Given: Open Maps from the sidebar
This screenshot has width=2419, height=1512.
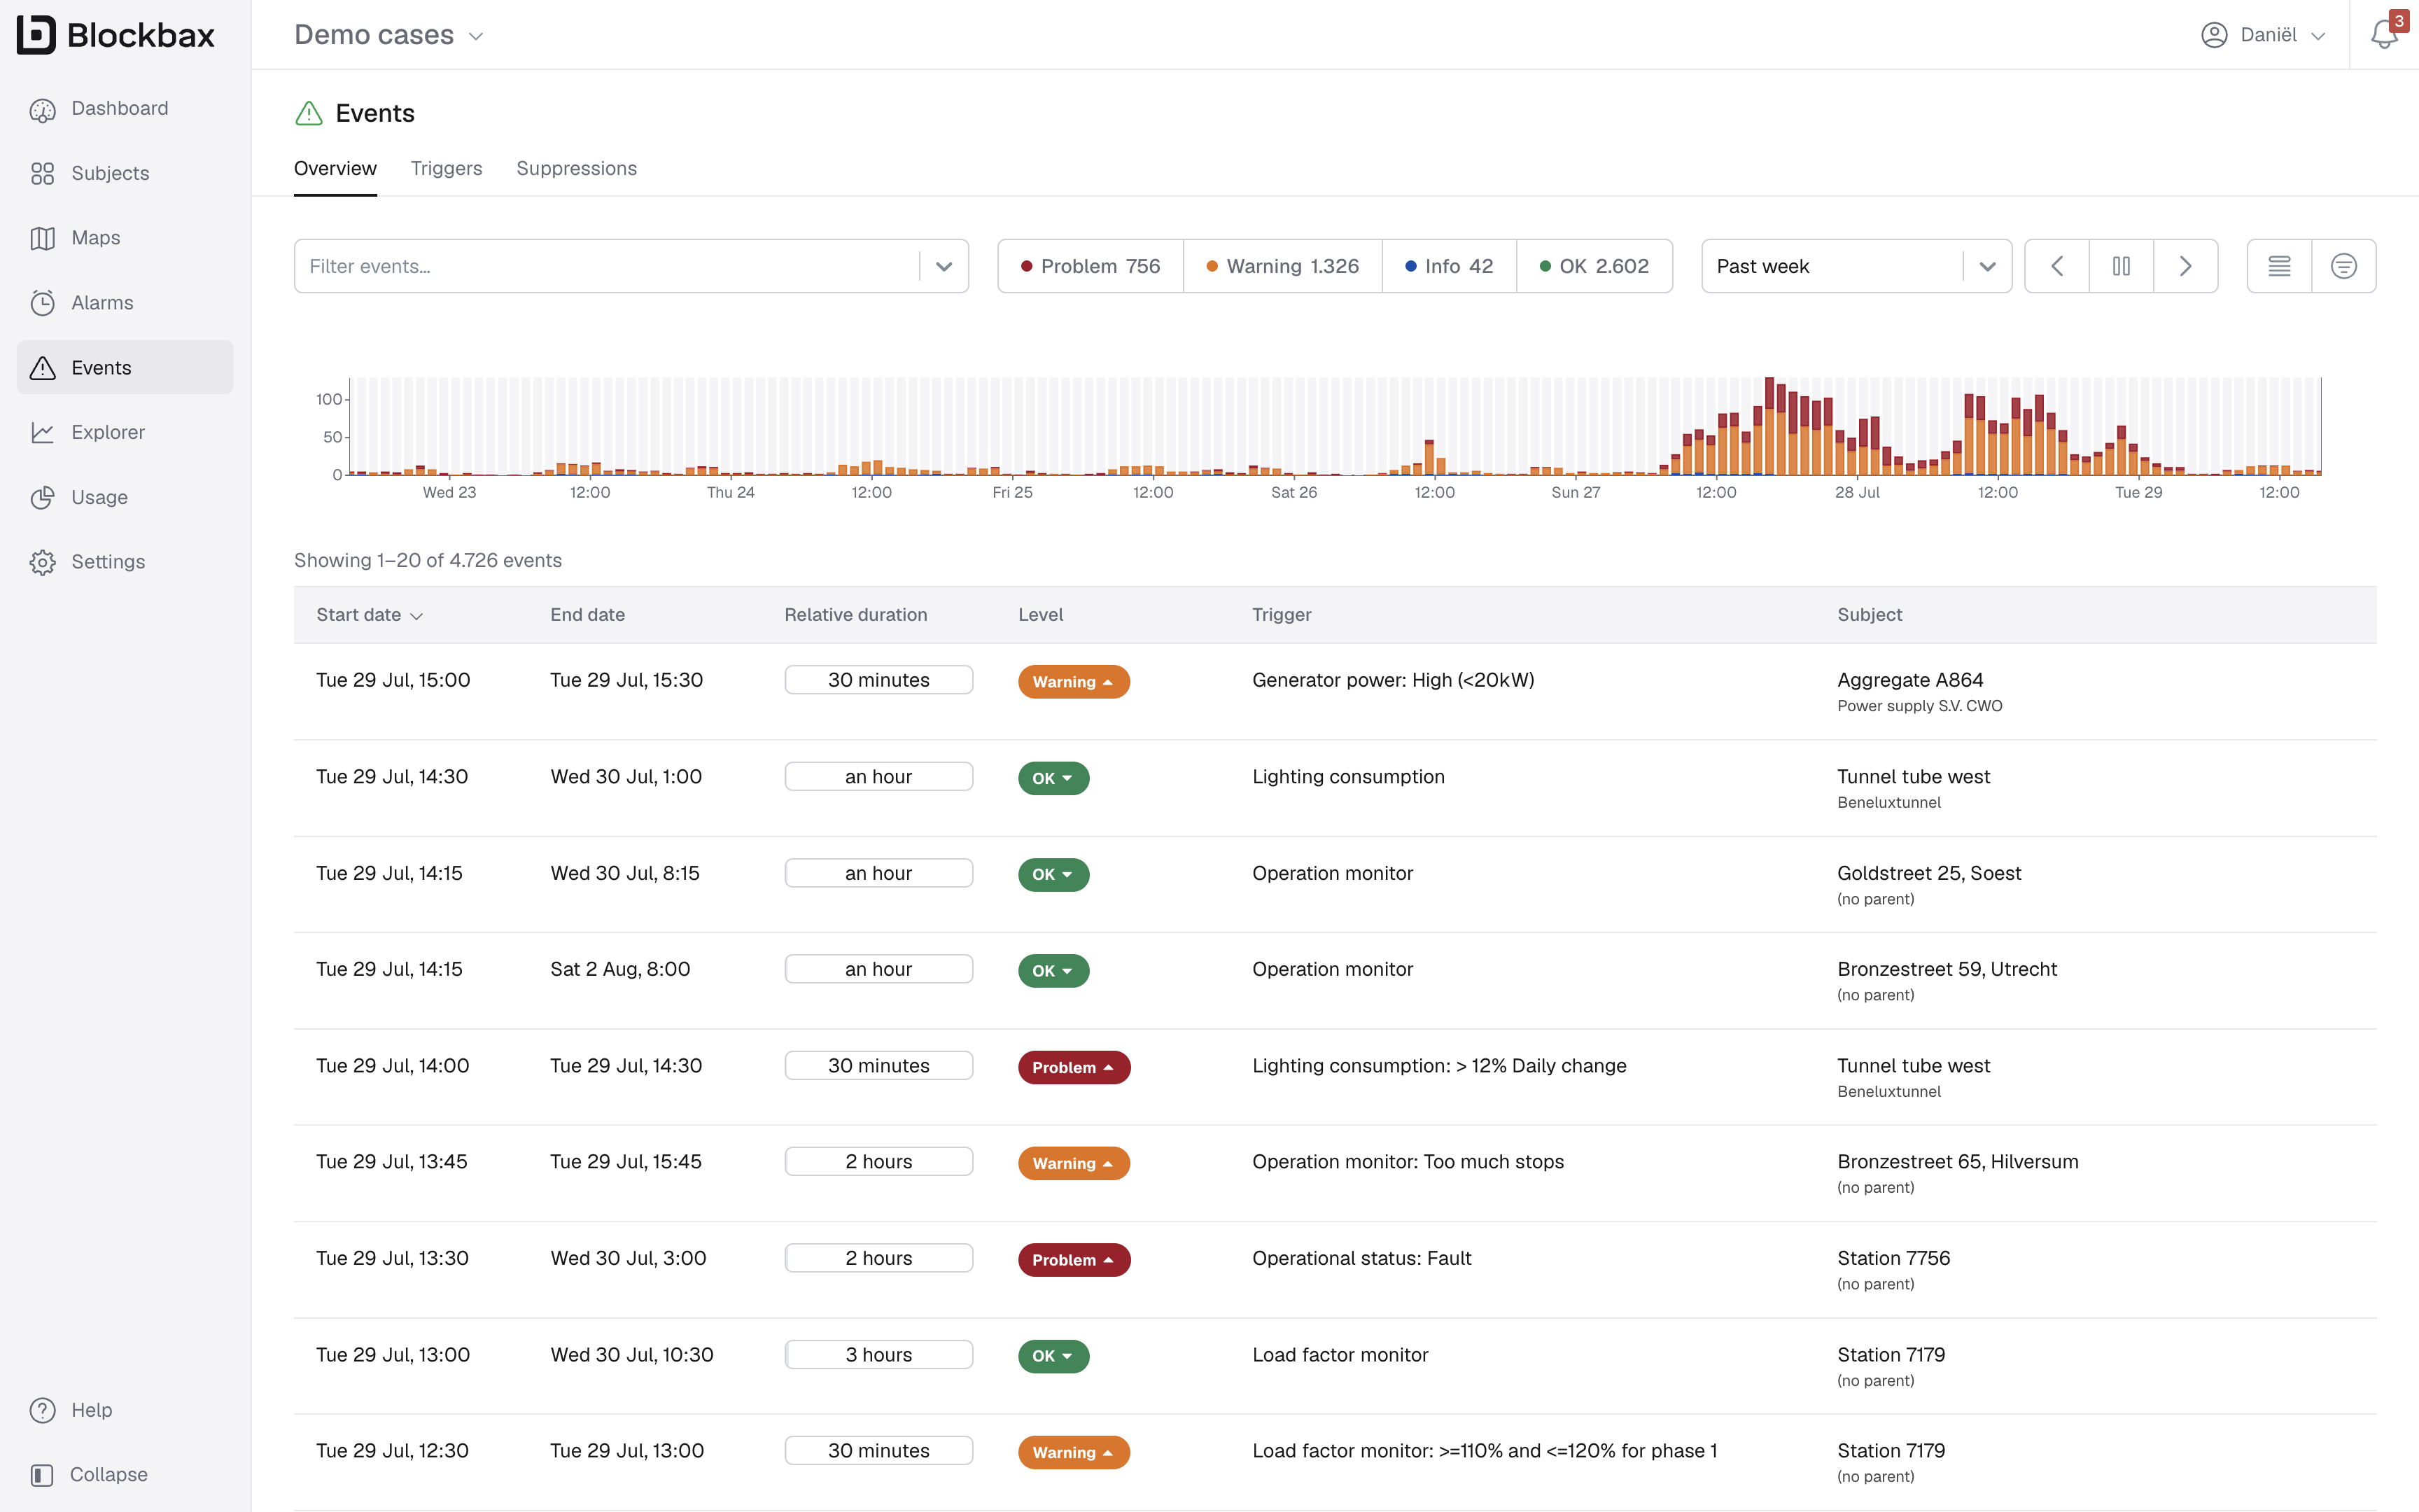Looking at the screenshot, I should click(x=95, y=238).
